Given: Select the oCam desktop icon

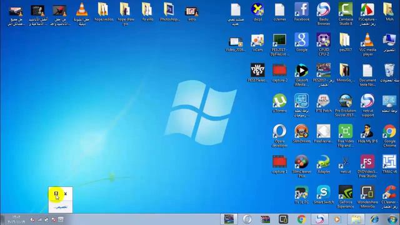Looking at the screenshot, I should click(x=257, y=42).
